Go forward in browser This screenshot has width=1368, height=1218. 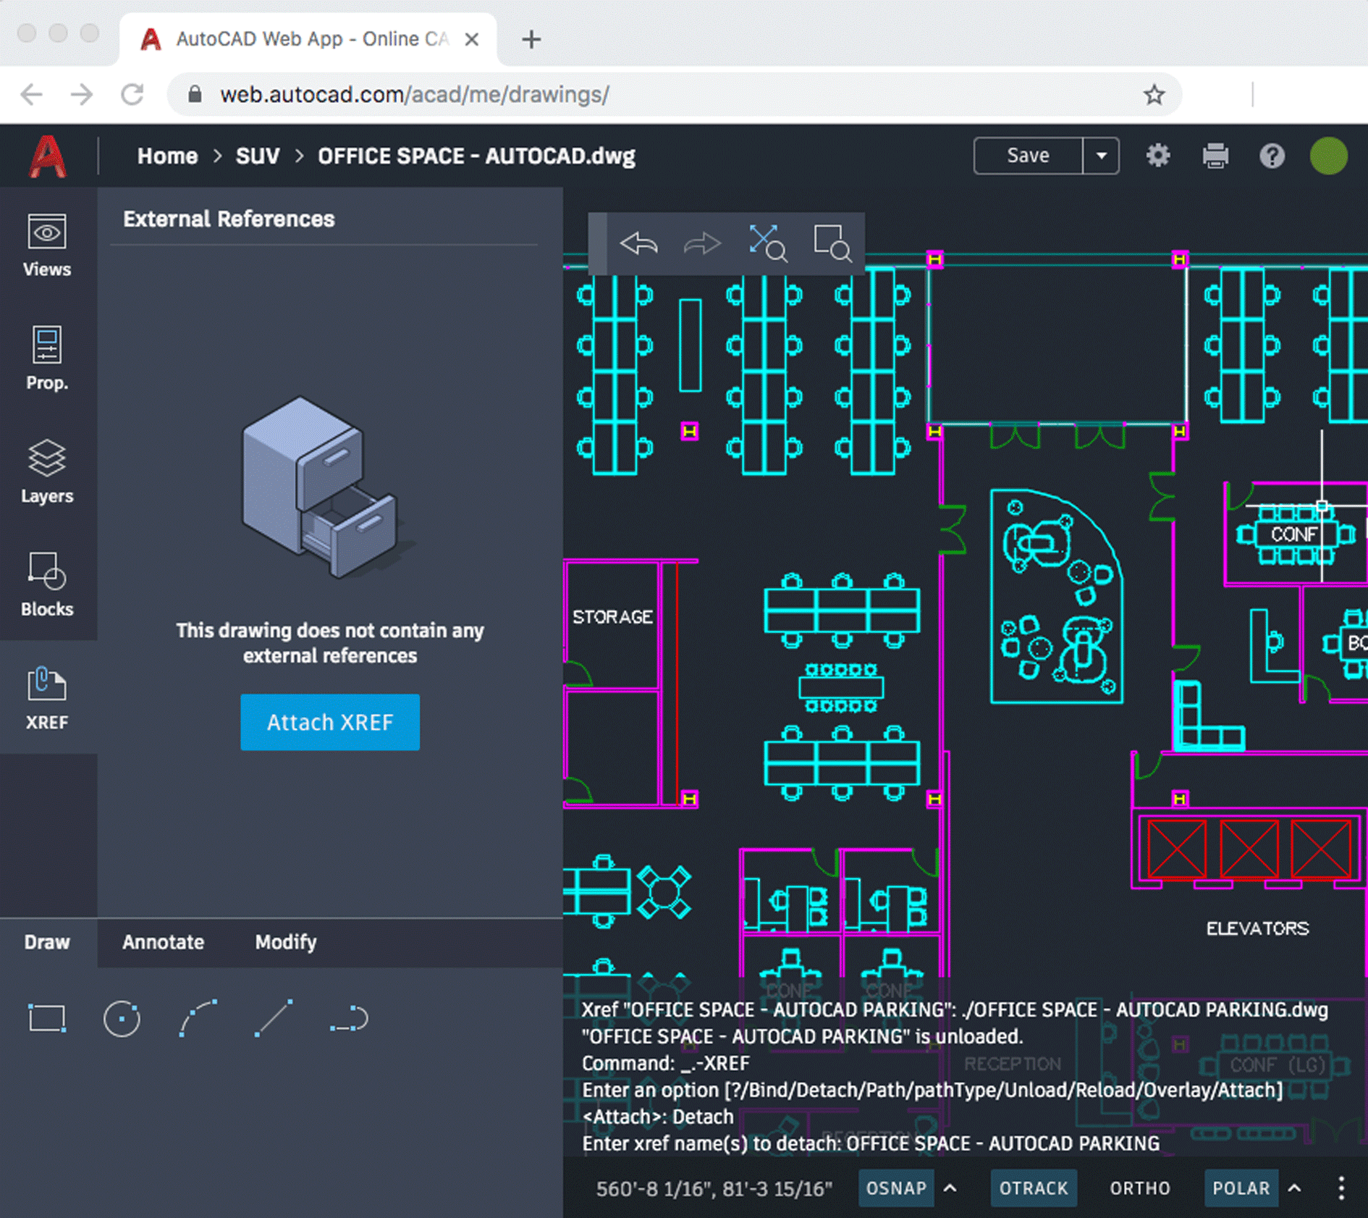(82, 94)
